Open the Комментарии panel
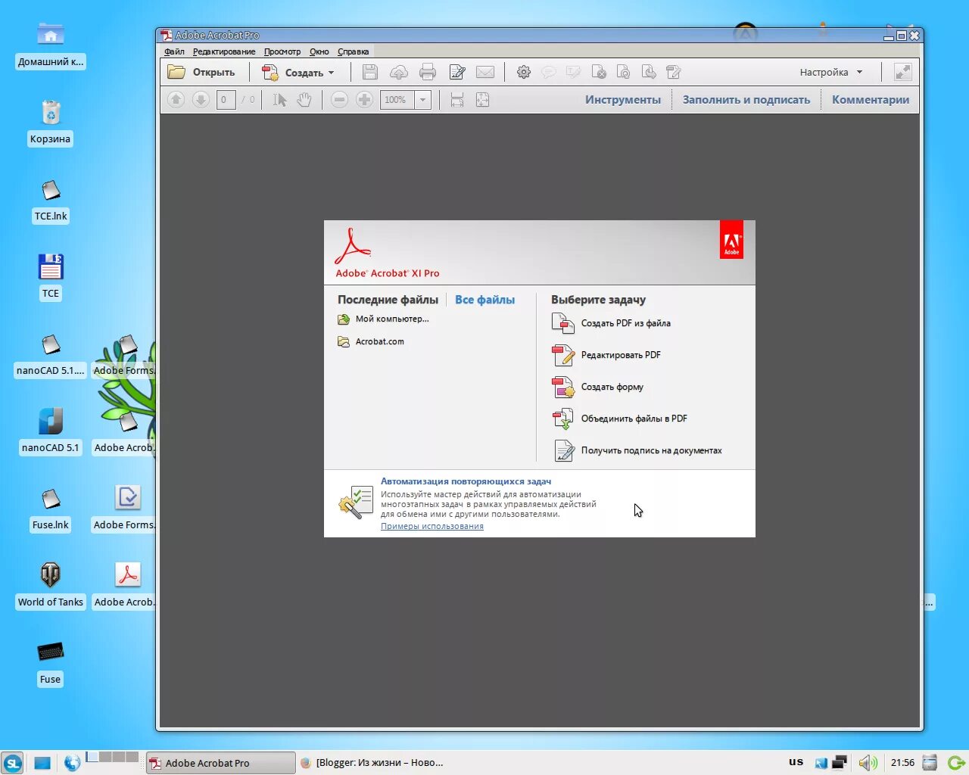The width and height of the screenshot is (969, 775). tap(871, 100)
